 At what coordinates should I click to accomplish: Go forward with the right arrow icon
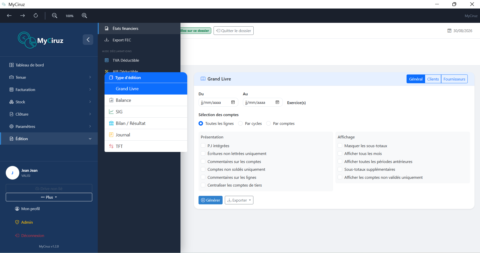pos(23,16)
